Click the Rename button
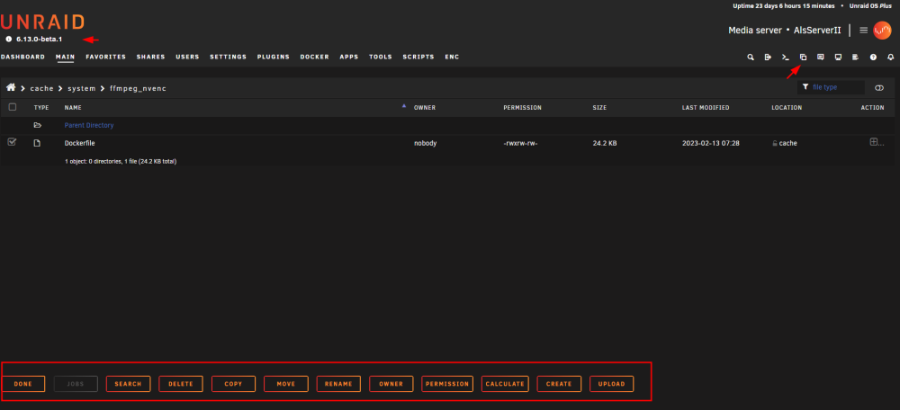 338,384
